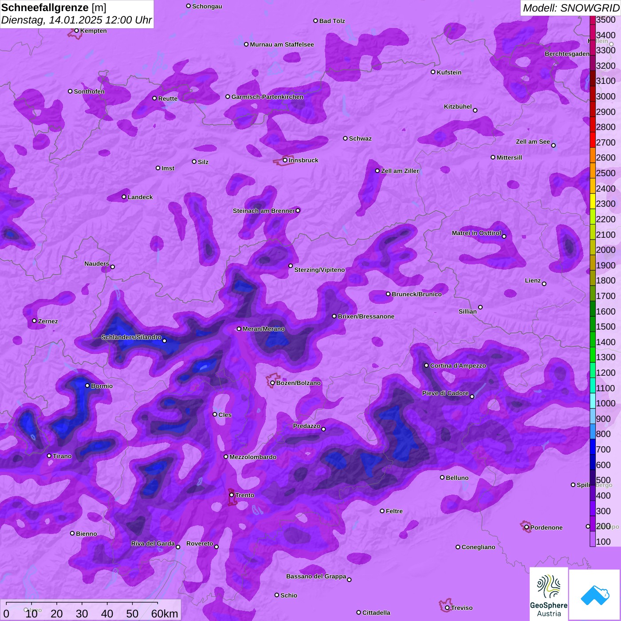Click the Lienz location dot
The height and width of the screenshot is (621, 621).
pos(544,284)
